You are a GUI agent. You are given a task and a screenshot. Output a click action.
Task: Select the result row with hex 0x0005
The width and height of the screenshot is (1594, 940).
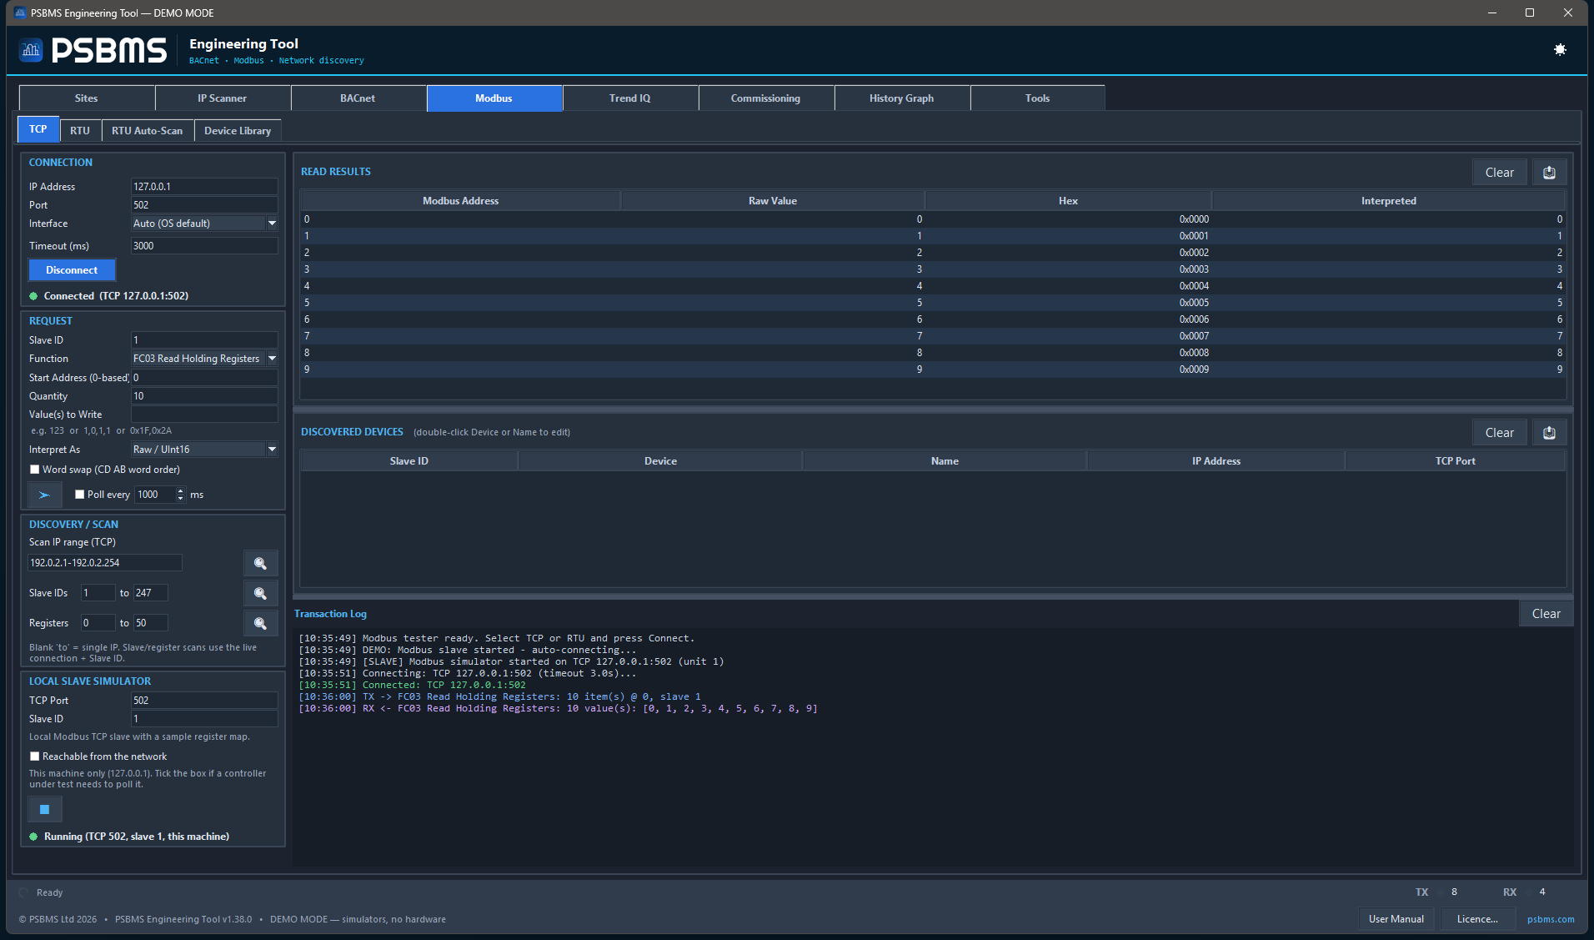[933, 303]
